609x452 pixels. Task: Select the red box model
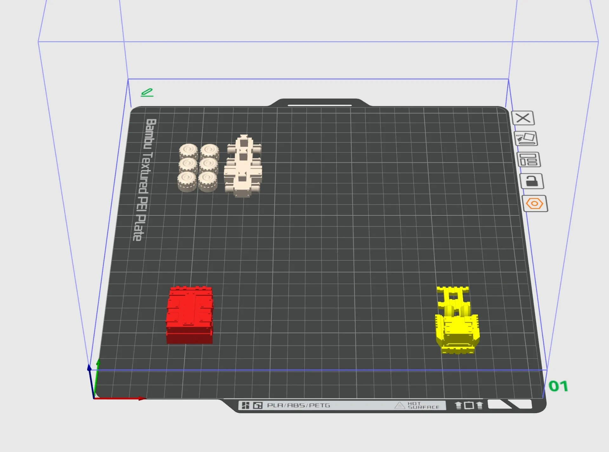tap(190, 315)
